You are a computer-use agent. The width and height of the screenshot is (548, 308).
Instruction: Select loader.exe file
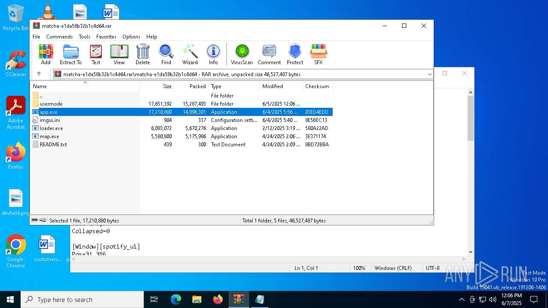click(182, 128)
